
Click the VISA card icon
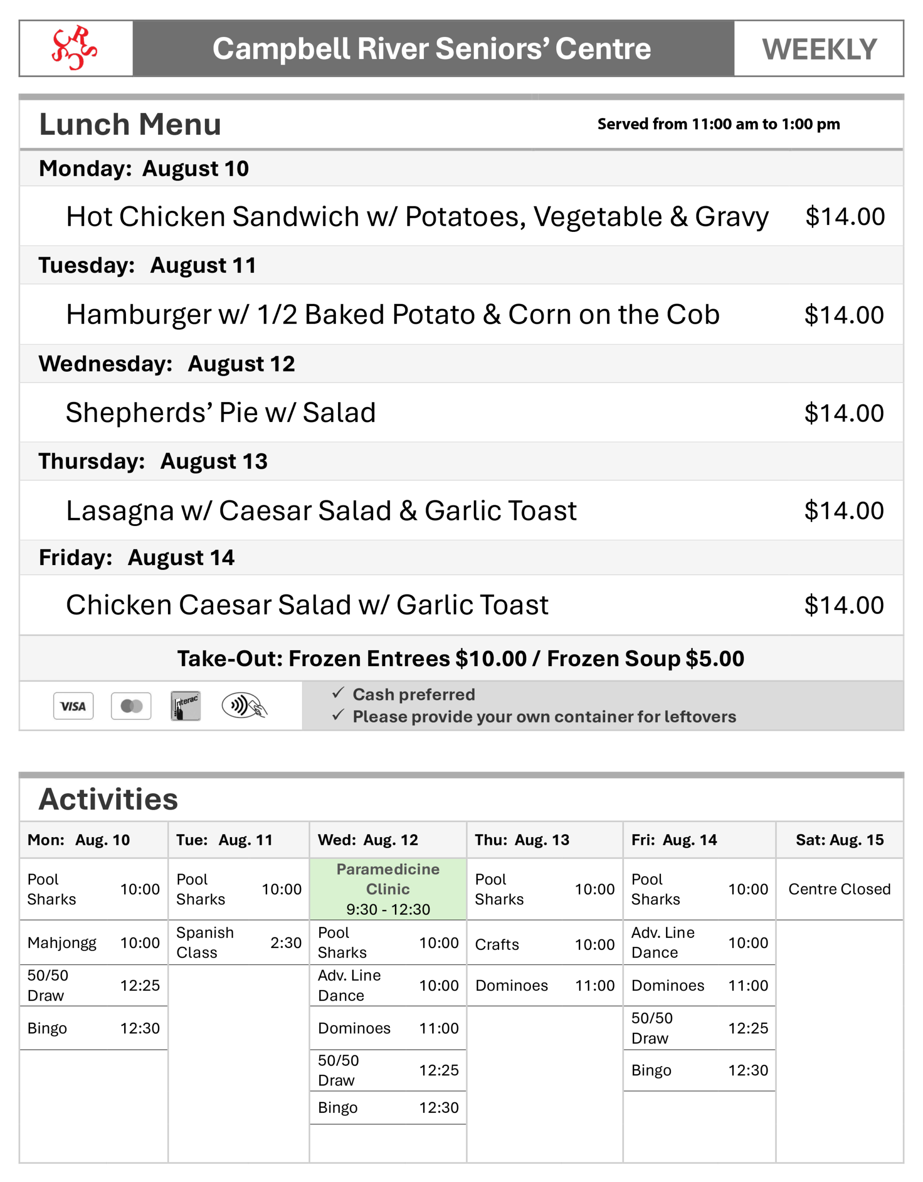pyautogui.click(x=73, y=706)
